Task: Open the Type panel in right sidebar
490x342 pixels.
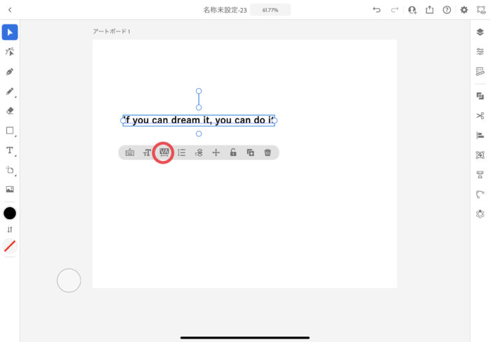Action: 480,175
